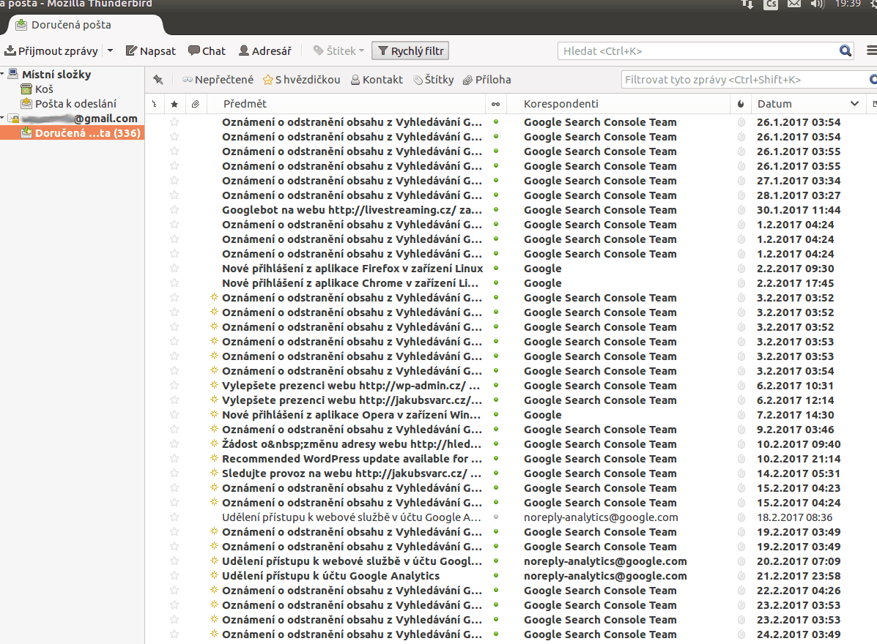
Task: Filter messages with Příloha
Action: pos(486,80)
